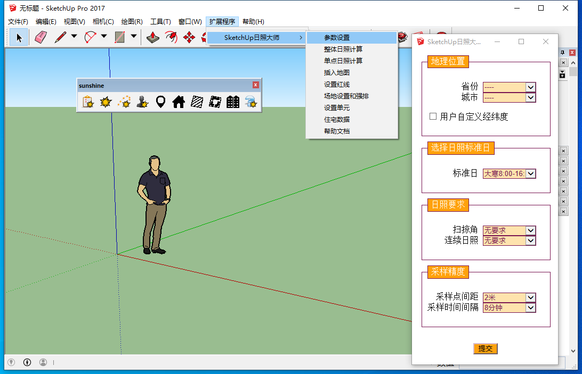Select the Eraser tool in toolbar
582x374 pixels.
point(41,37)
